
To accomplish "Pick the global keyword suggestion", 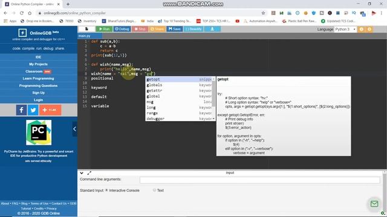I will (179, 96).
